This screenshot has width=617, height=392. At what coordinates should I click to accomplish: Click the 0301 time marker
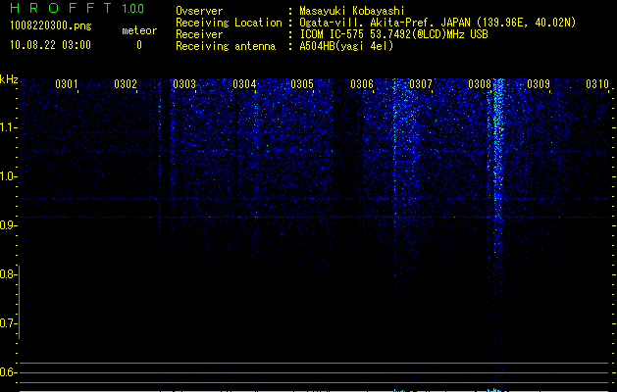click(66, 84)
